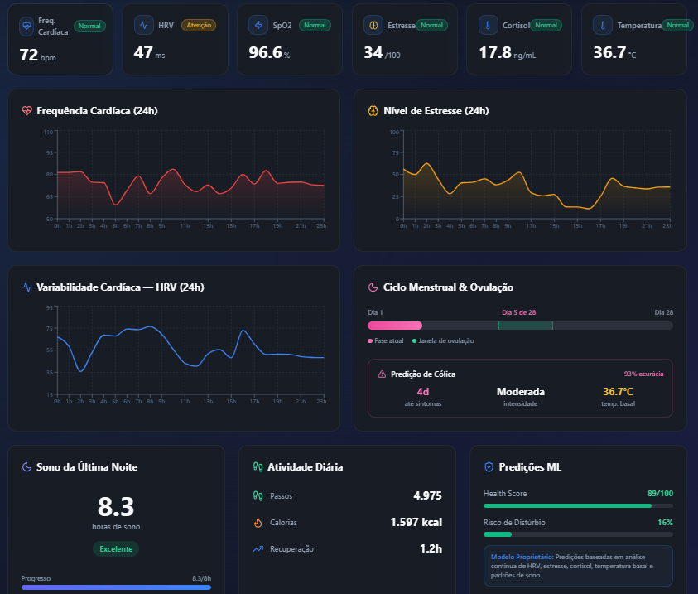Screen dimensions: 698x594
Task: Click the 93% acurácia text
Action: (643, 374)
